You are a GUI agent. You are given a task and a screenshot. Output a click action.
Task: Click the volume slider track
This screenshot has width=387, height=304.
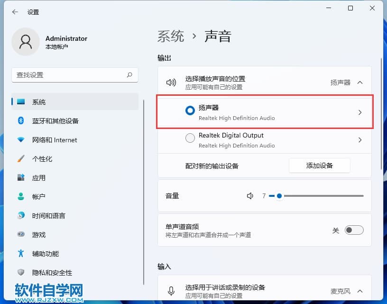coord(322,196)
